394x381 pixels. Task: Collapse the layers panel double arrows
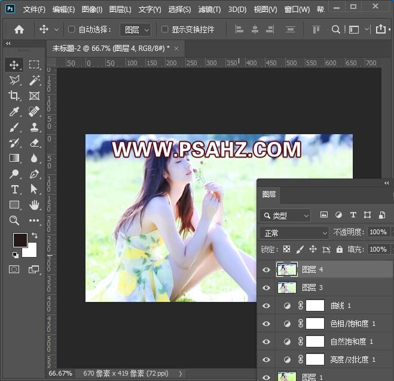point(387,183)
